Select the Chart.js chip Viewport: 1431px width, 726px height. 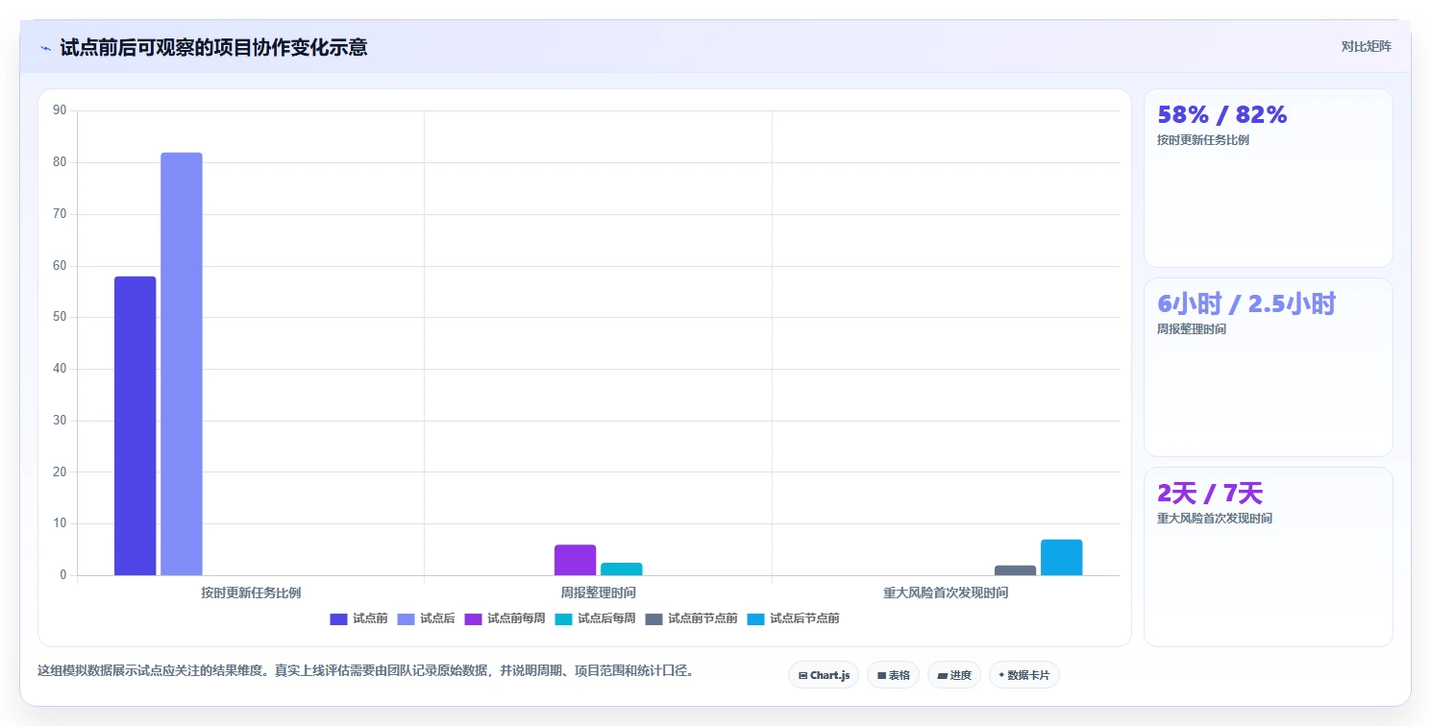(x=824, y=675)
